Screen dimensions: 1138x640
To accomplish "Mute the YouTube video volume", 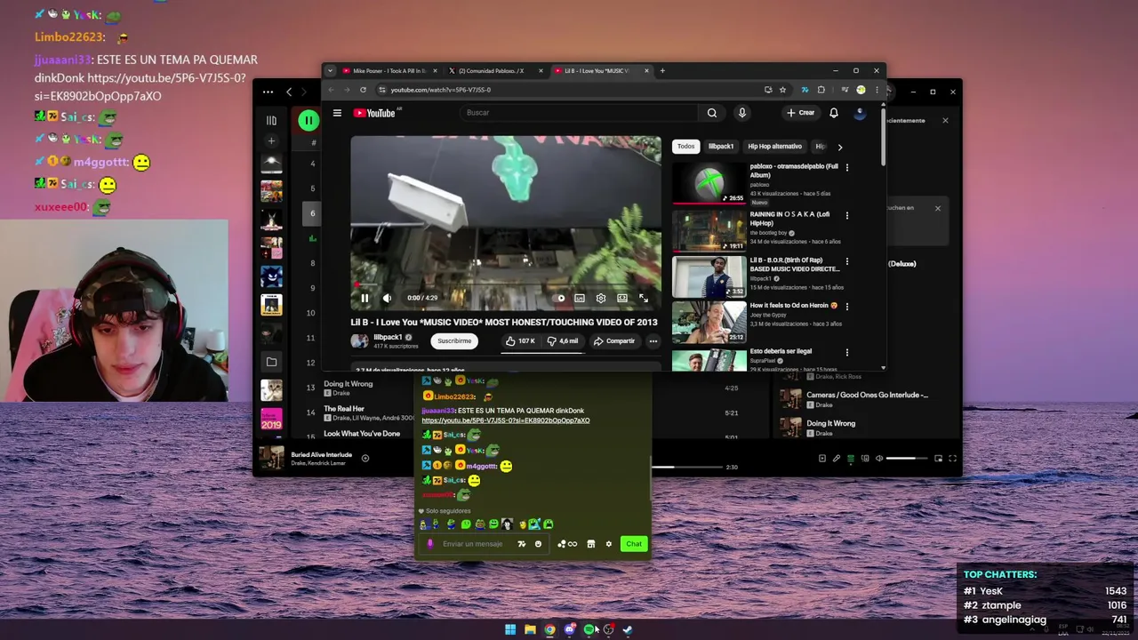I will point(387,298).
